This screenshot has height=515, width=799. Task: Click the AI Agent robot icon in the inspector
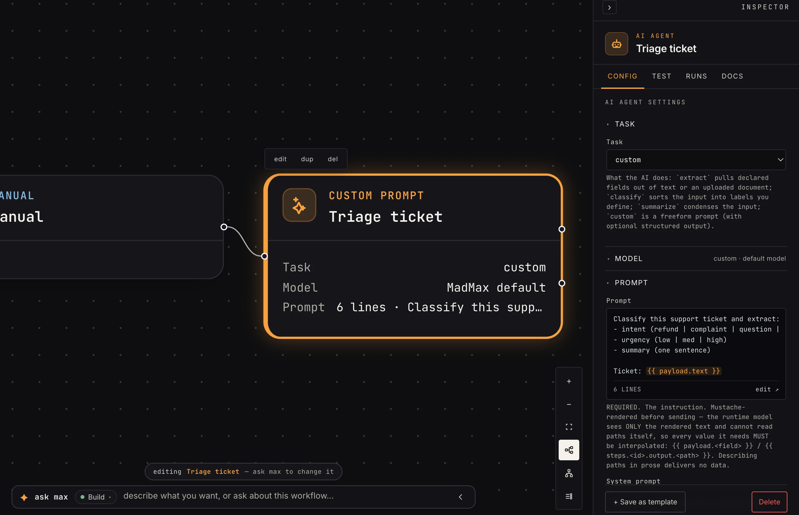[x=616, y=44]
